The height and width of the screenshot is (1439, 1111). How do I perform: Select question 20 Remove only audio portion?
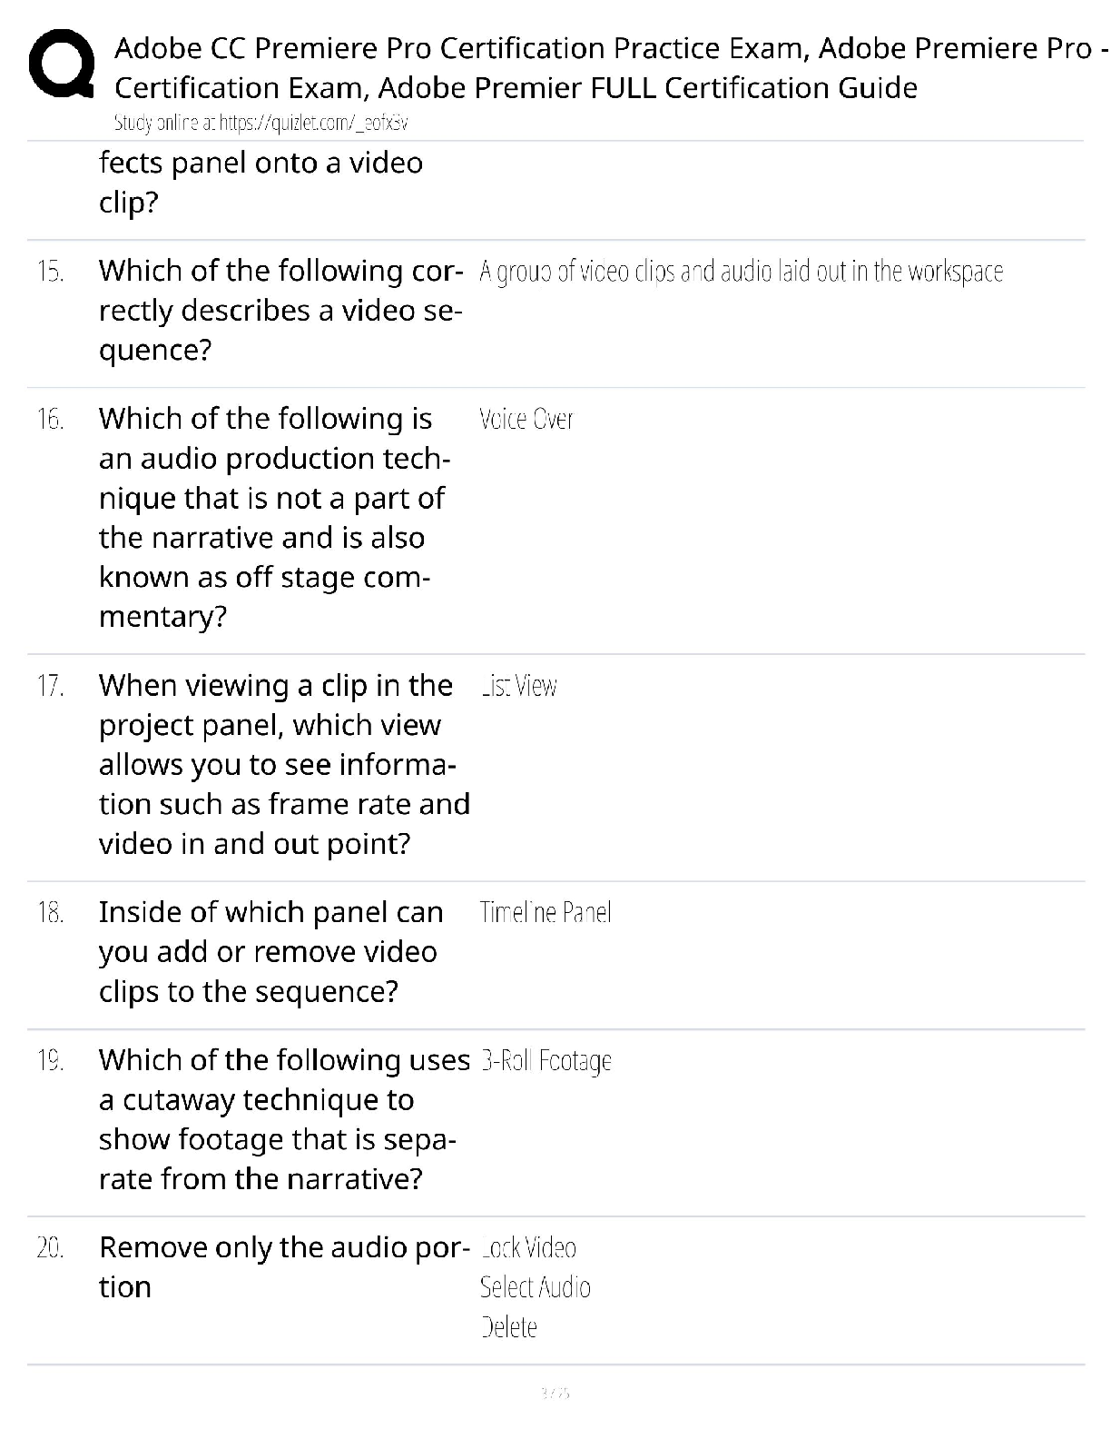tap(284, 1266)
